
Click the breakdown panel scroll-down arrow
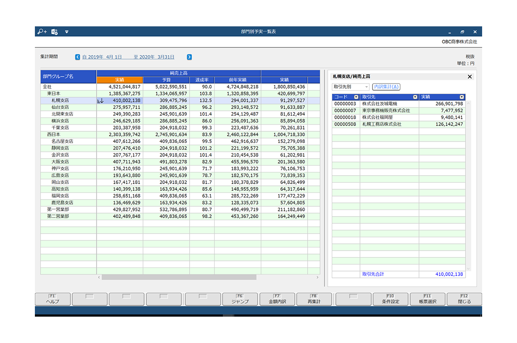[468, 268]
